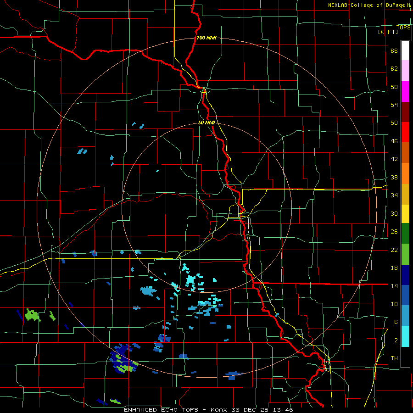Click the 30 legend value
This screenshot has width=413, height=413.
pyautogui.click(x=394, y=213)
